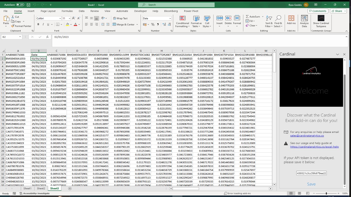The height and width of the screenshot is (197, 351).
Task: Toggle Italic formatting
Action: click(43, 24)
